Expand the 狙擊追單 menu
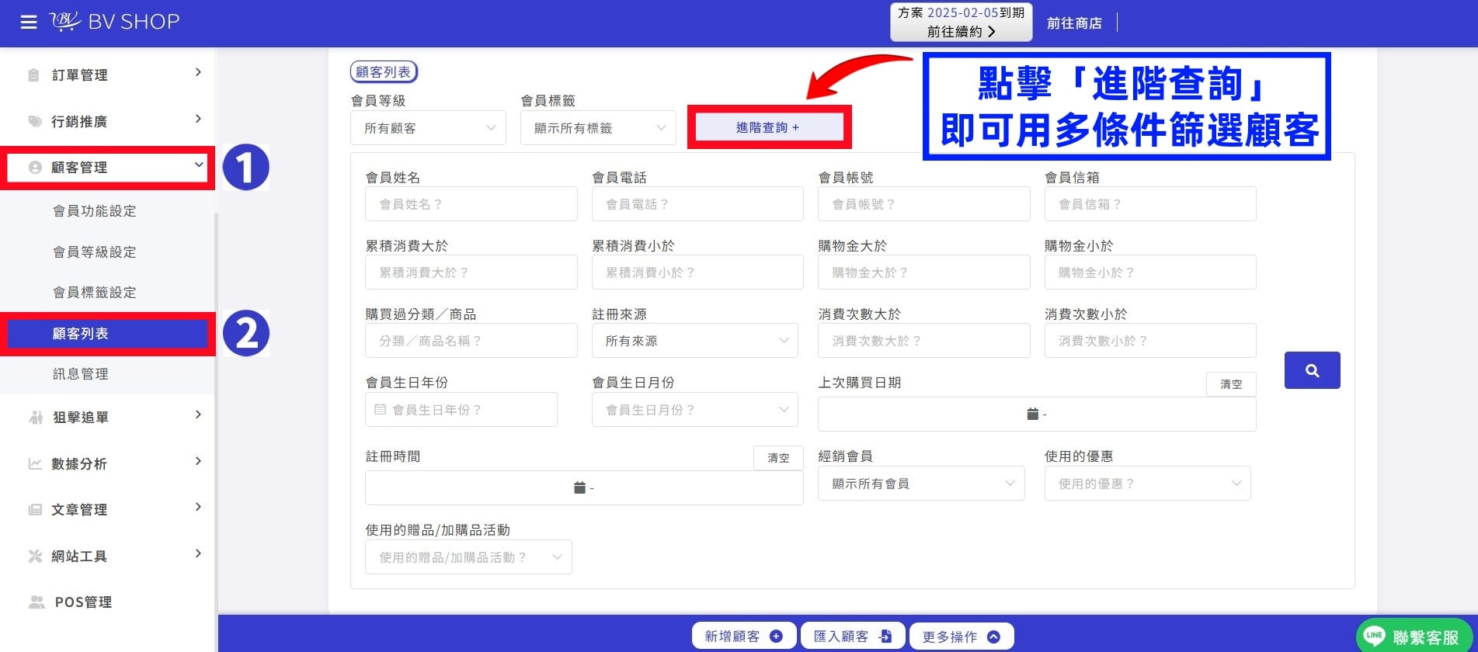 [x=198, y=414]
